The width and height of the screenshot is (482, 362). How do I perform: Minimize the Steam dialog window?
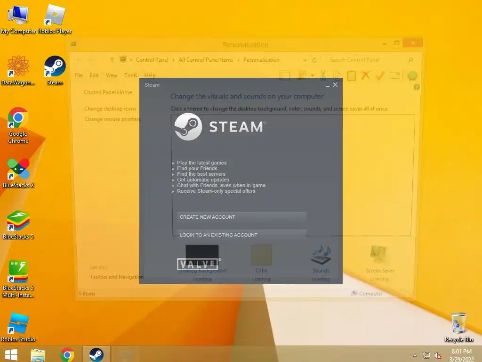[x=328, y=85]
